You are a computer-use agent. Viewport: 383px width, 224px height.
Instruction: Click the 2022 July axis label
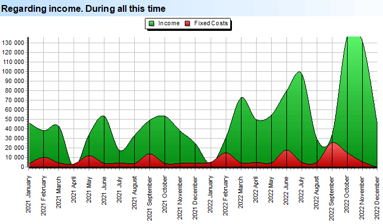[x=301, y=190]
